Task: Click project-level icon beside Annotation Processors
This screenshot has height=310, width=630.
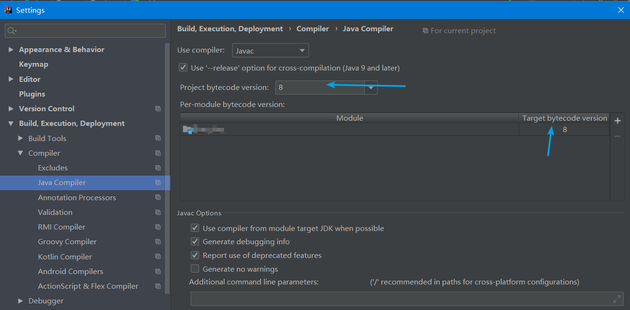Action: (158, 197)
